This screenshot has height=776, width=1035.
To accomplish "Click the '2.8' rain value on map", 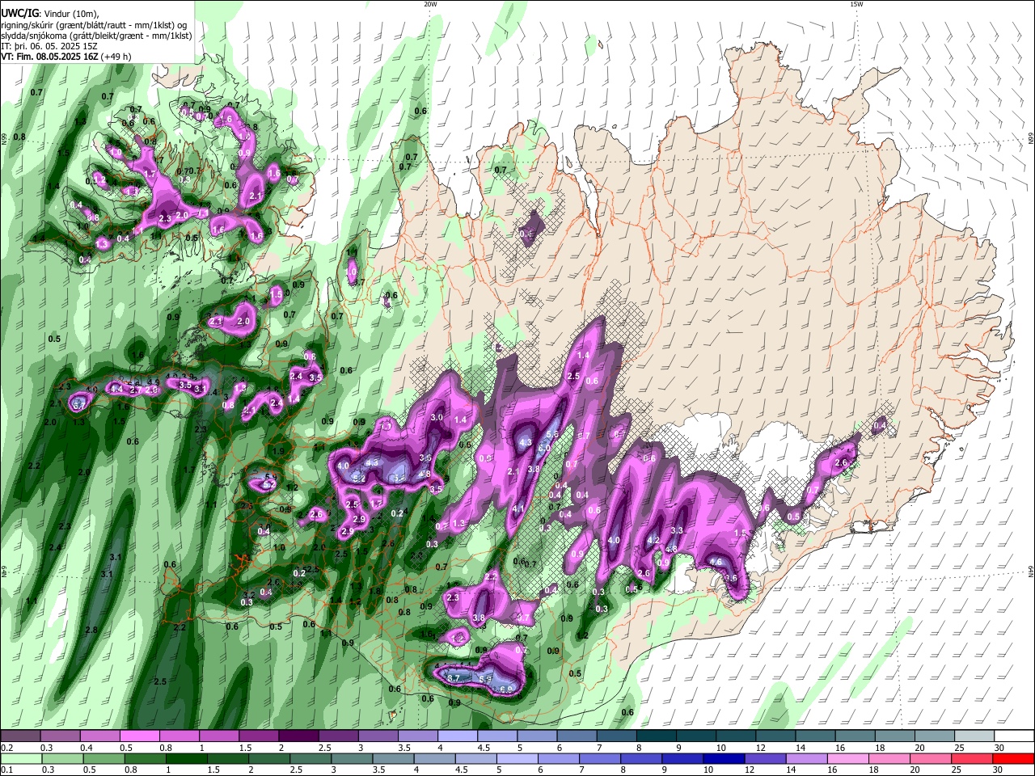I will pyautogui.click(x=91, y=630).
